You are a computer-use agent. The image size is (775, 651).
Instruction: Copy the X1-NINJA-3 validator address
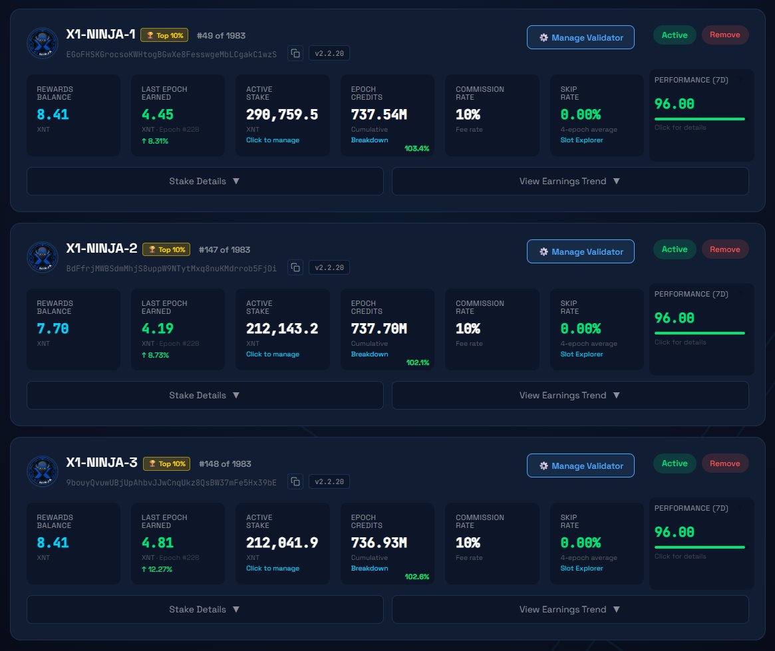click(x=295, y=481)
